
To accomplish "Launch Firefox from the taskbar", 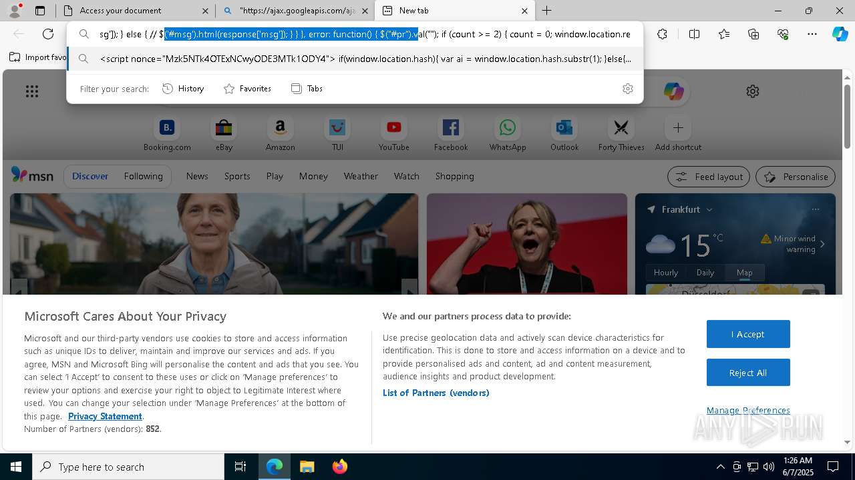I will coord(340,467).
